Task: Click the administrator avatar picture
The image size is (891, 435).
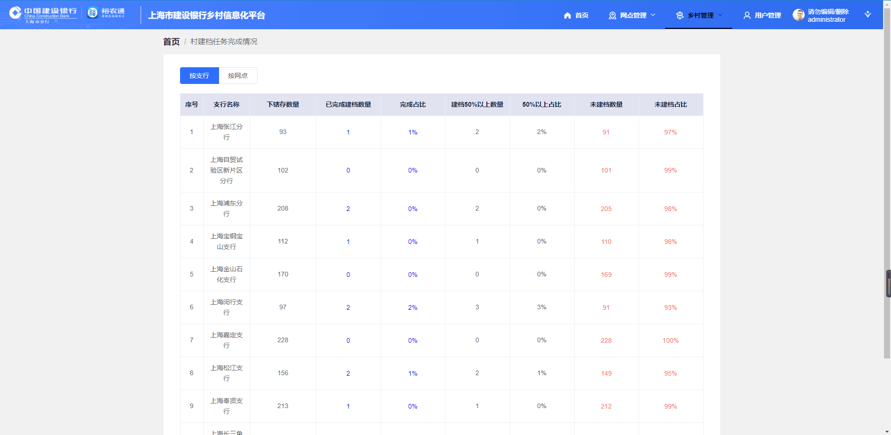Action: pos(798,15)
